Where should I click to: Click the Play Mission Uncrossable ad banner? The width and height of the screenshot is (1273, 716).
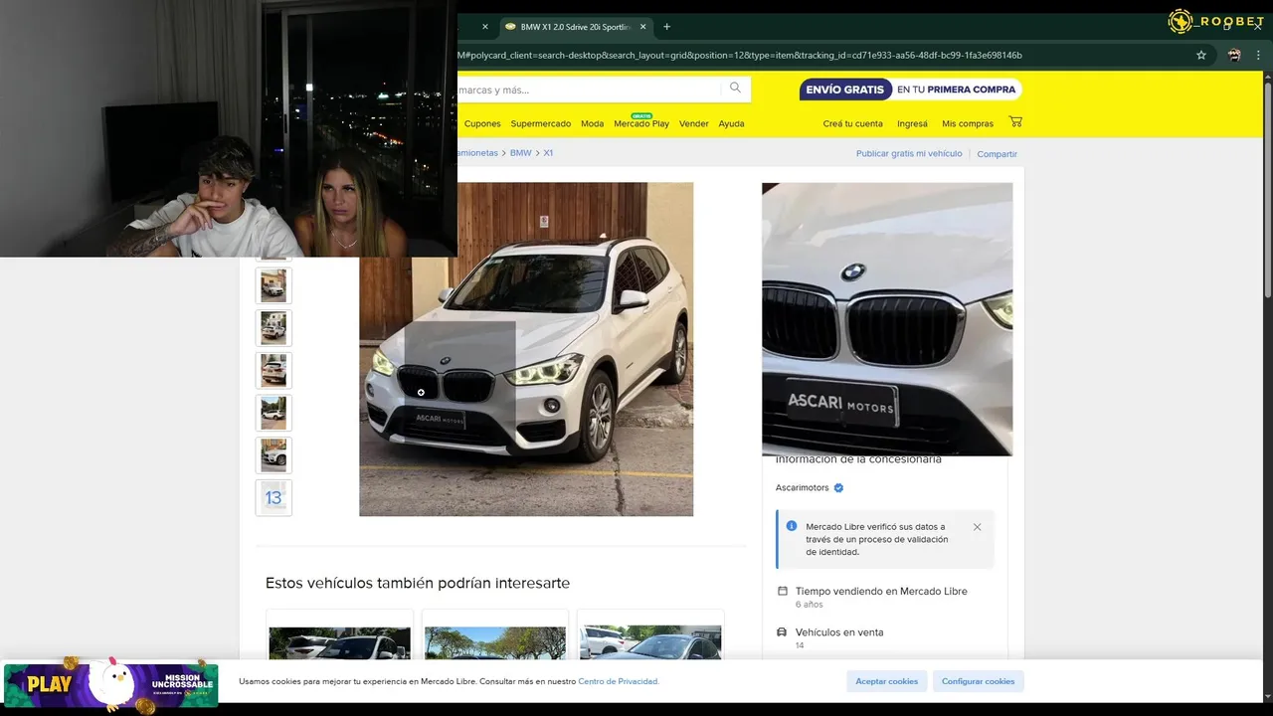110,685
